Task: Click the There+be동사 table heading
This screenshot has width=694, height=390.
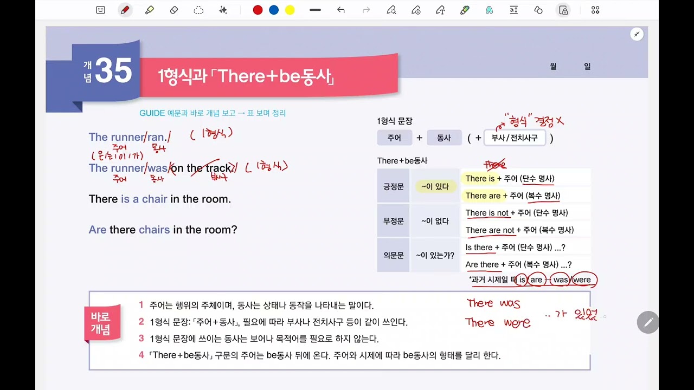Action: [402, 161]
